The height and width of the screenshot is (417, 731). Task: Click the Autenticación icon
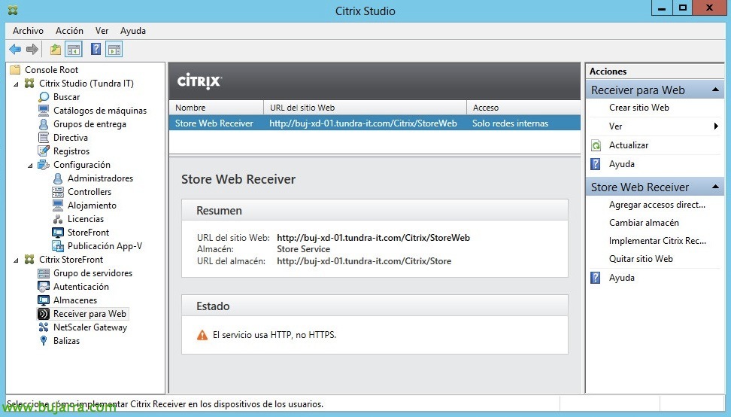coord(44,286)
